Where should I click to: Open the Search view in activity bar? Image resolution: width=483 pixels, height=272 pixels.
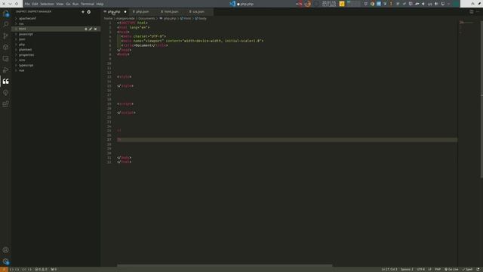(5, 25)
